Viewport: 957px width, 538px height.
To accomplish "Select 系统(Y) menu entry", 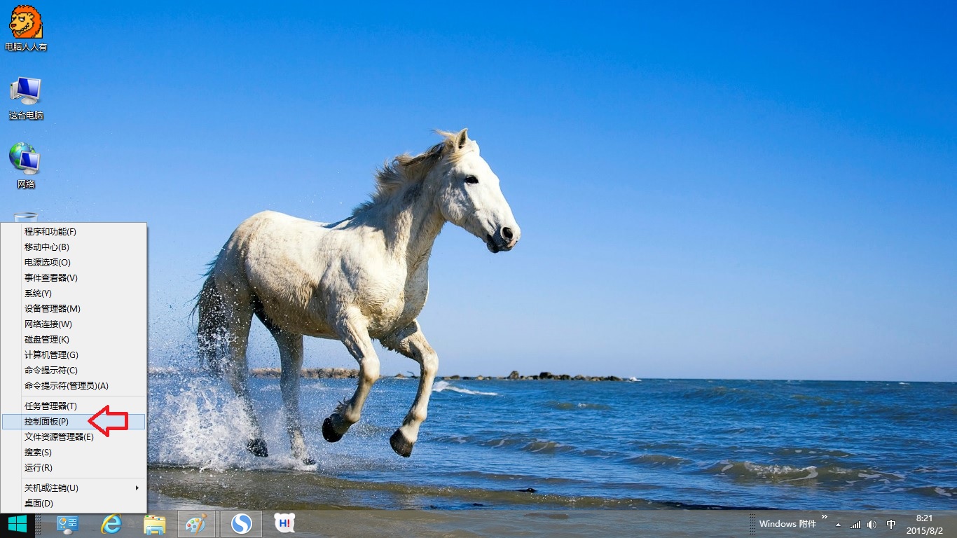I will [x=74, y=294].
